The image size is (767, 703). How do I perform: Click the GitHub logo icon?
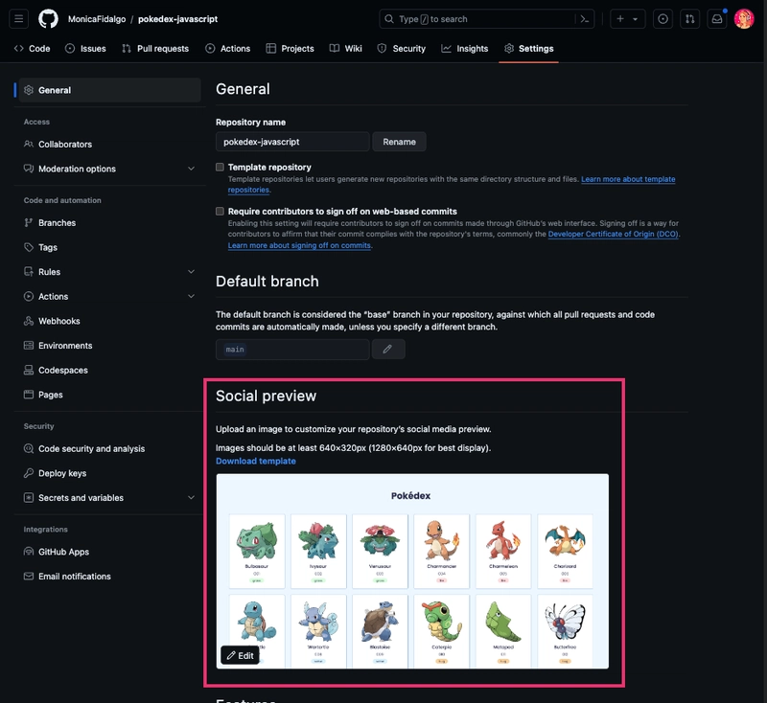pyautogui.click(x=49, y=19)
